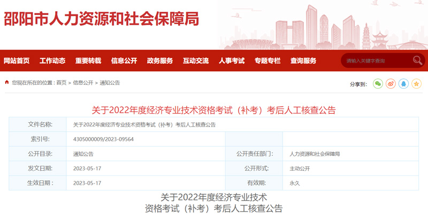Viewport: 428px width, 215px height.
Task: Open the 政务服务 nav item
Action: click(x=160, y=61)
